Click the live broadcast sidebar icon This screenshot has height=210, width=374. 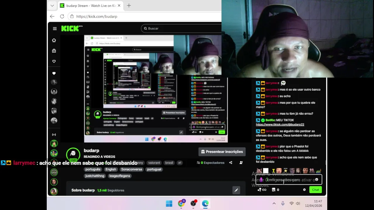[54, 134]
